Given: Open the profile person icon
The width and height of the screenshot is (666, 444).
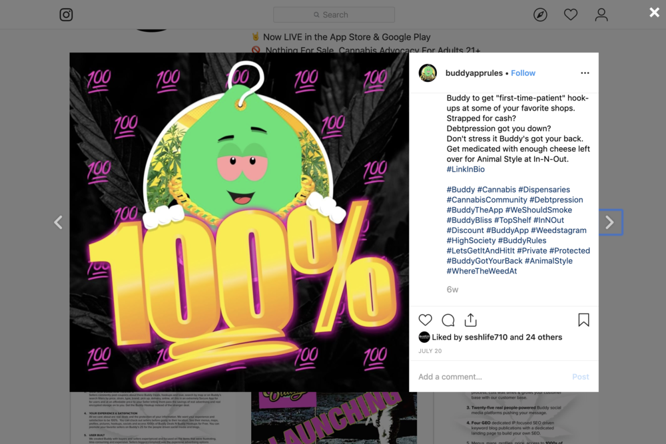Looking at the screenshot, I should click(601, 15).
